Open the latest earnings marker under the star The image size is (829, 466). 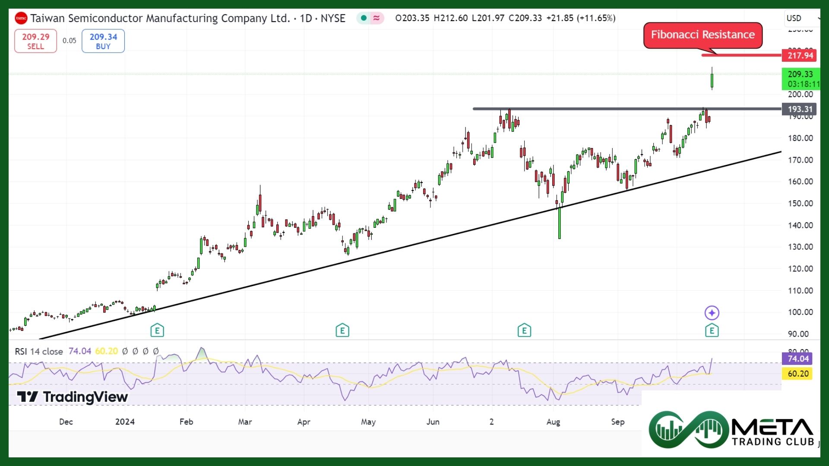(712, 331)
